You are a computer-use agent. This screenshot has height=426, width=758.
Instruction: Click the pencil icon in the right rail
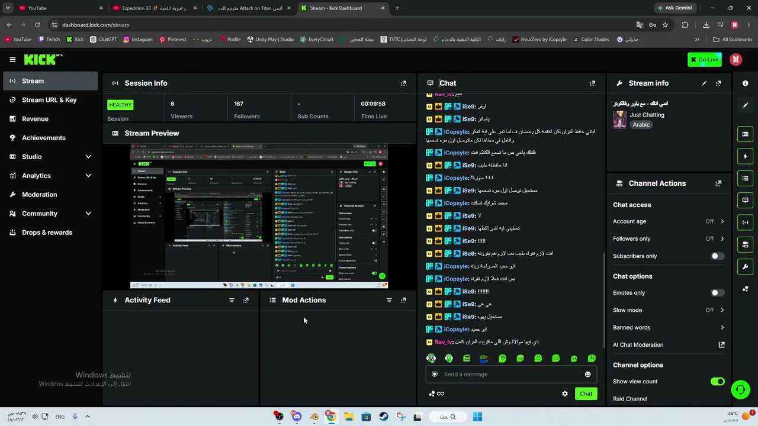746,105
